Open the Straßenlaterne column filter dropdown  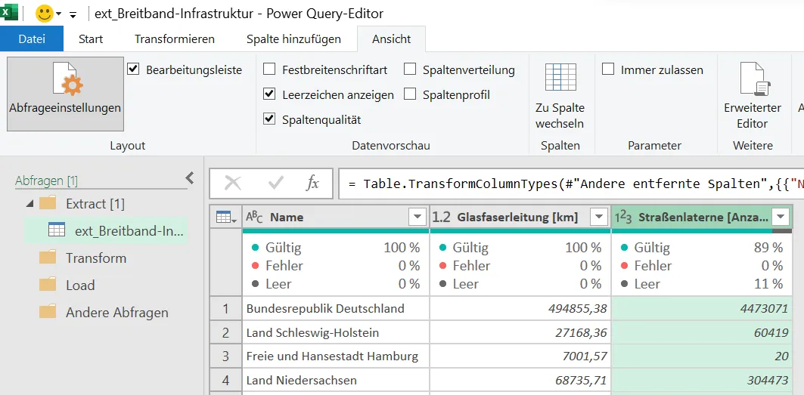pos(781,218)
